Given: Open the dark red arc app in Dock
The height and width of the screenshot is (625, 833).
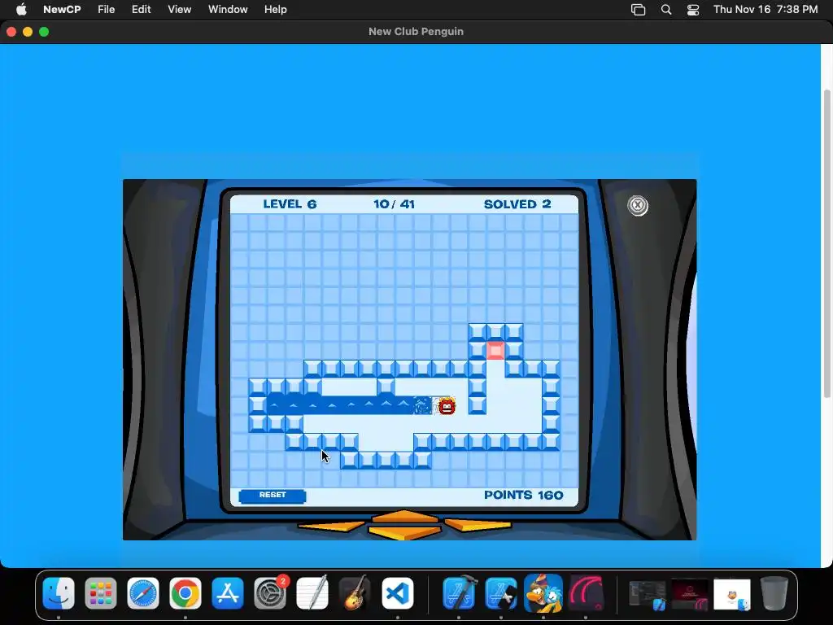Looking at the screenshot, I should pos(586,593).
